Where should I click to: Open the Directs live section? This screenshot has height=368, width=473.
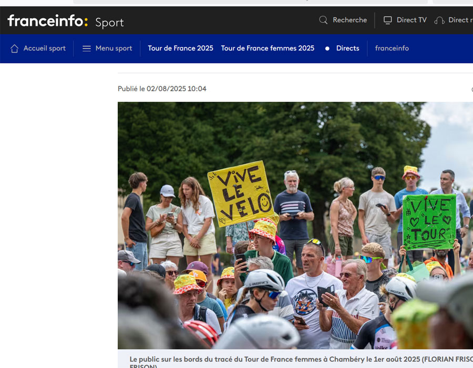(347, 48)
